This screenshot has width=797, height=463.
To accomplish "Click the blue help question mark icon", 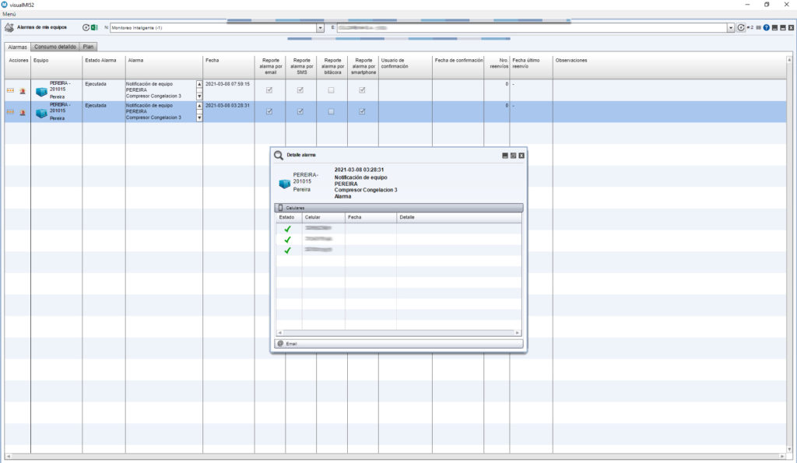I will click(767, 27).
